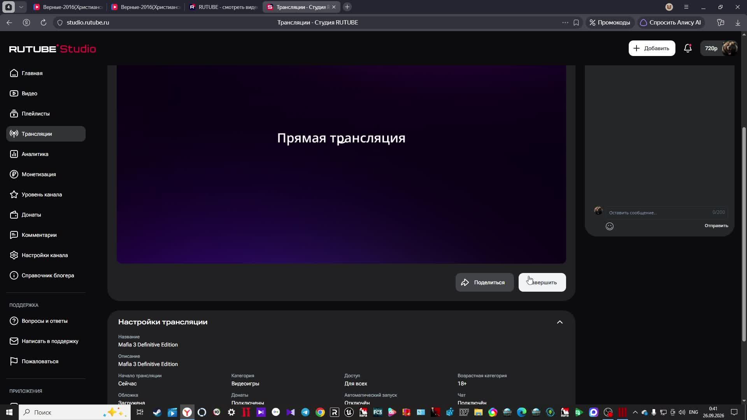The width and height of the screenshot is (747, 420).
Task: Open Аналитика section
Action: tap(46, 154)
